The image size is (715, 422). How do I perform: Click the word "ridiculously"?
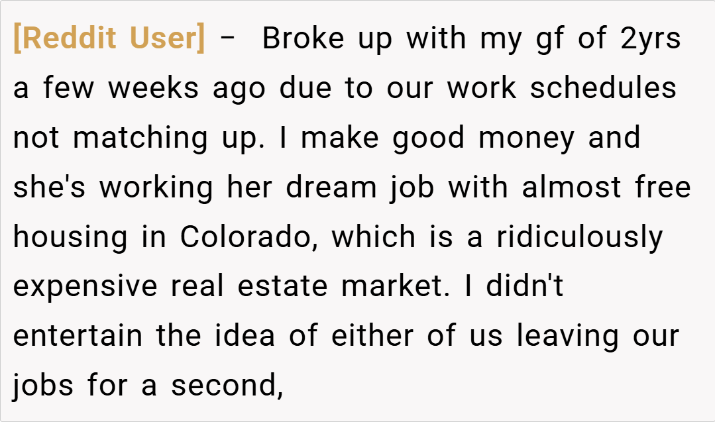(x=580, y=237)
